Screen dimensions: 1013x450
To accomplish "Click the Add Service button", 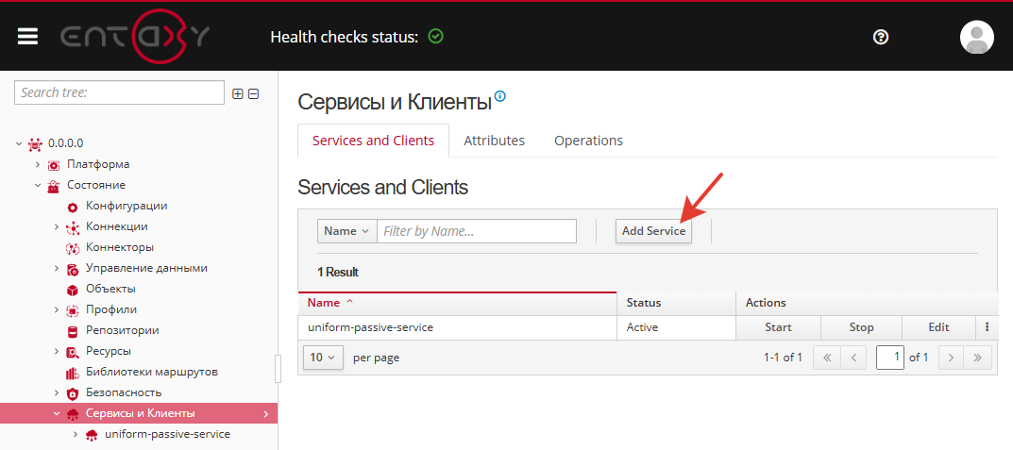I will pos(653,231).
